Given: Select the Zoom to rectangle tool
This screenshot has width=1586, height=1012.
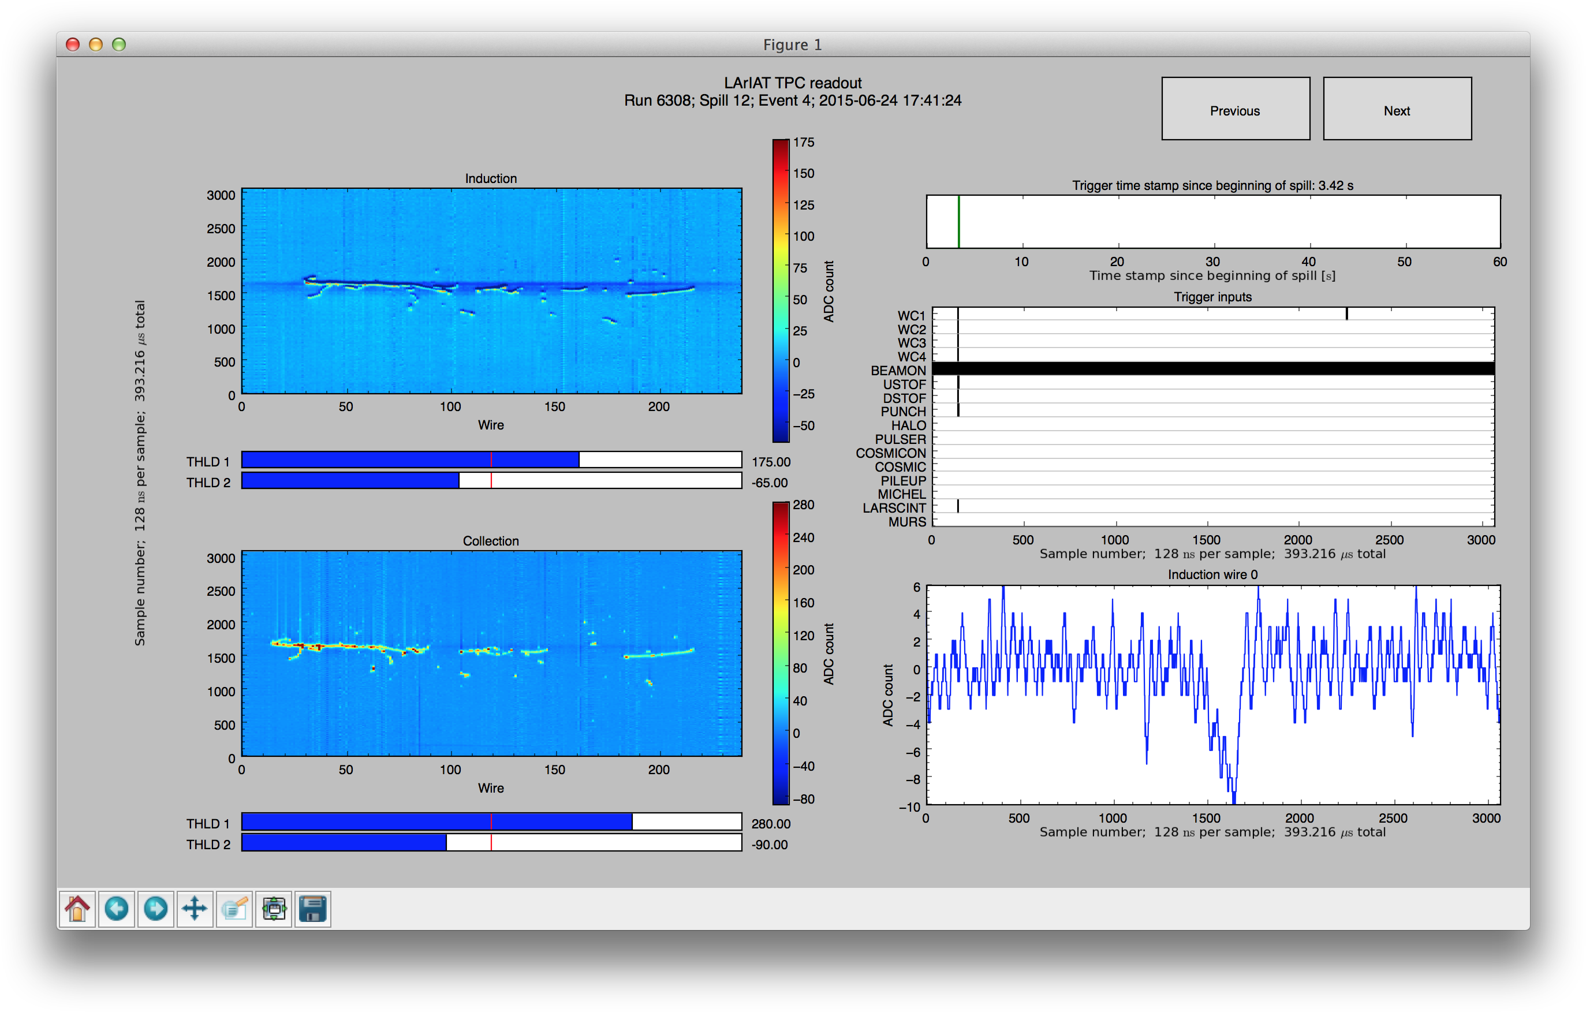Looking at the screenshot, I should coord(234,909).
